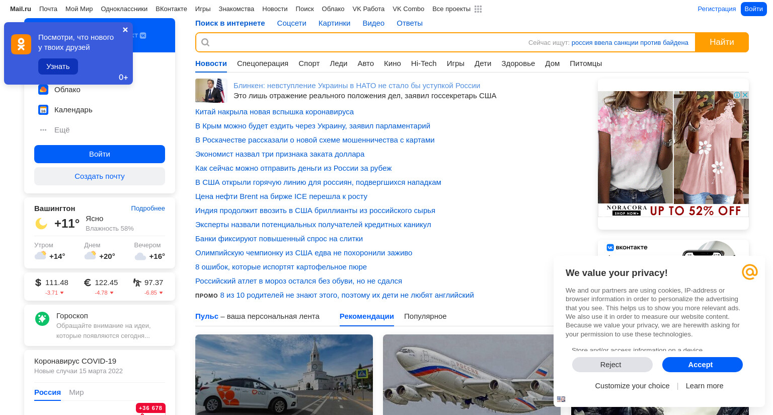The image size is (773, 415).
Task: Click the moon weather icon
Action: click(41, 224)
